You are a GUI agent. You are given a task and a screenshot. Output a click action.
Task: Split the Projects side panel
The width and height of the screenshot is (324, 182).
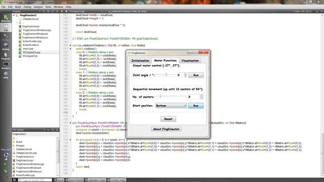click(x=53, y=11)
